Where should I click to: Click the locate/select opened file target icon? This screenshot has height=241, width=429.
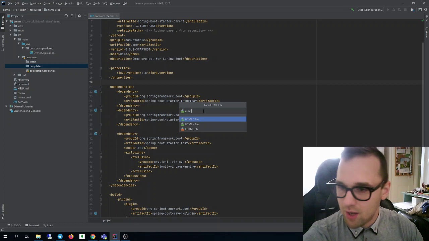click(x=66, y=16)
